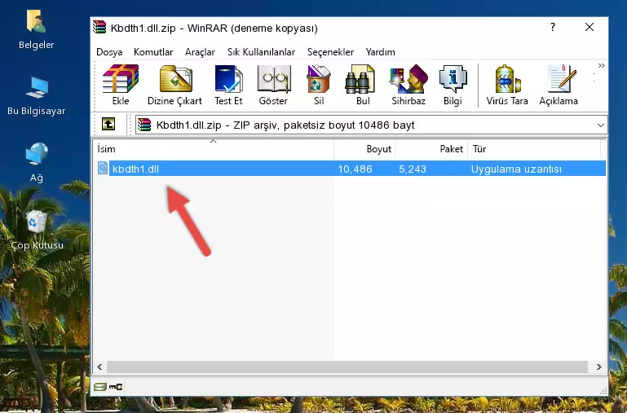The image size is (627, 413).
Task: Close the WinRAR window
Action: 589,27
